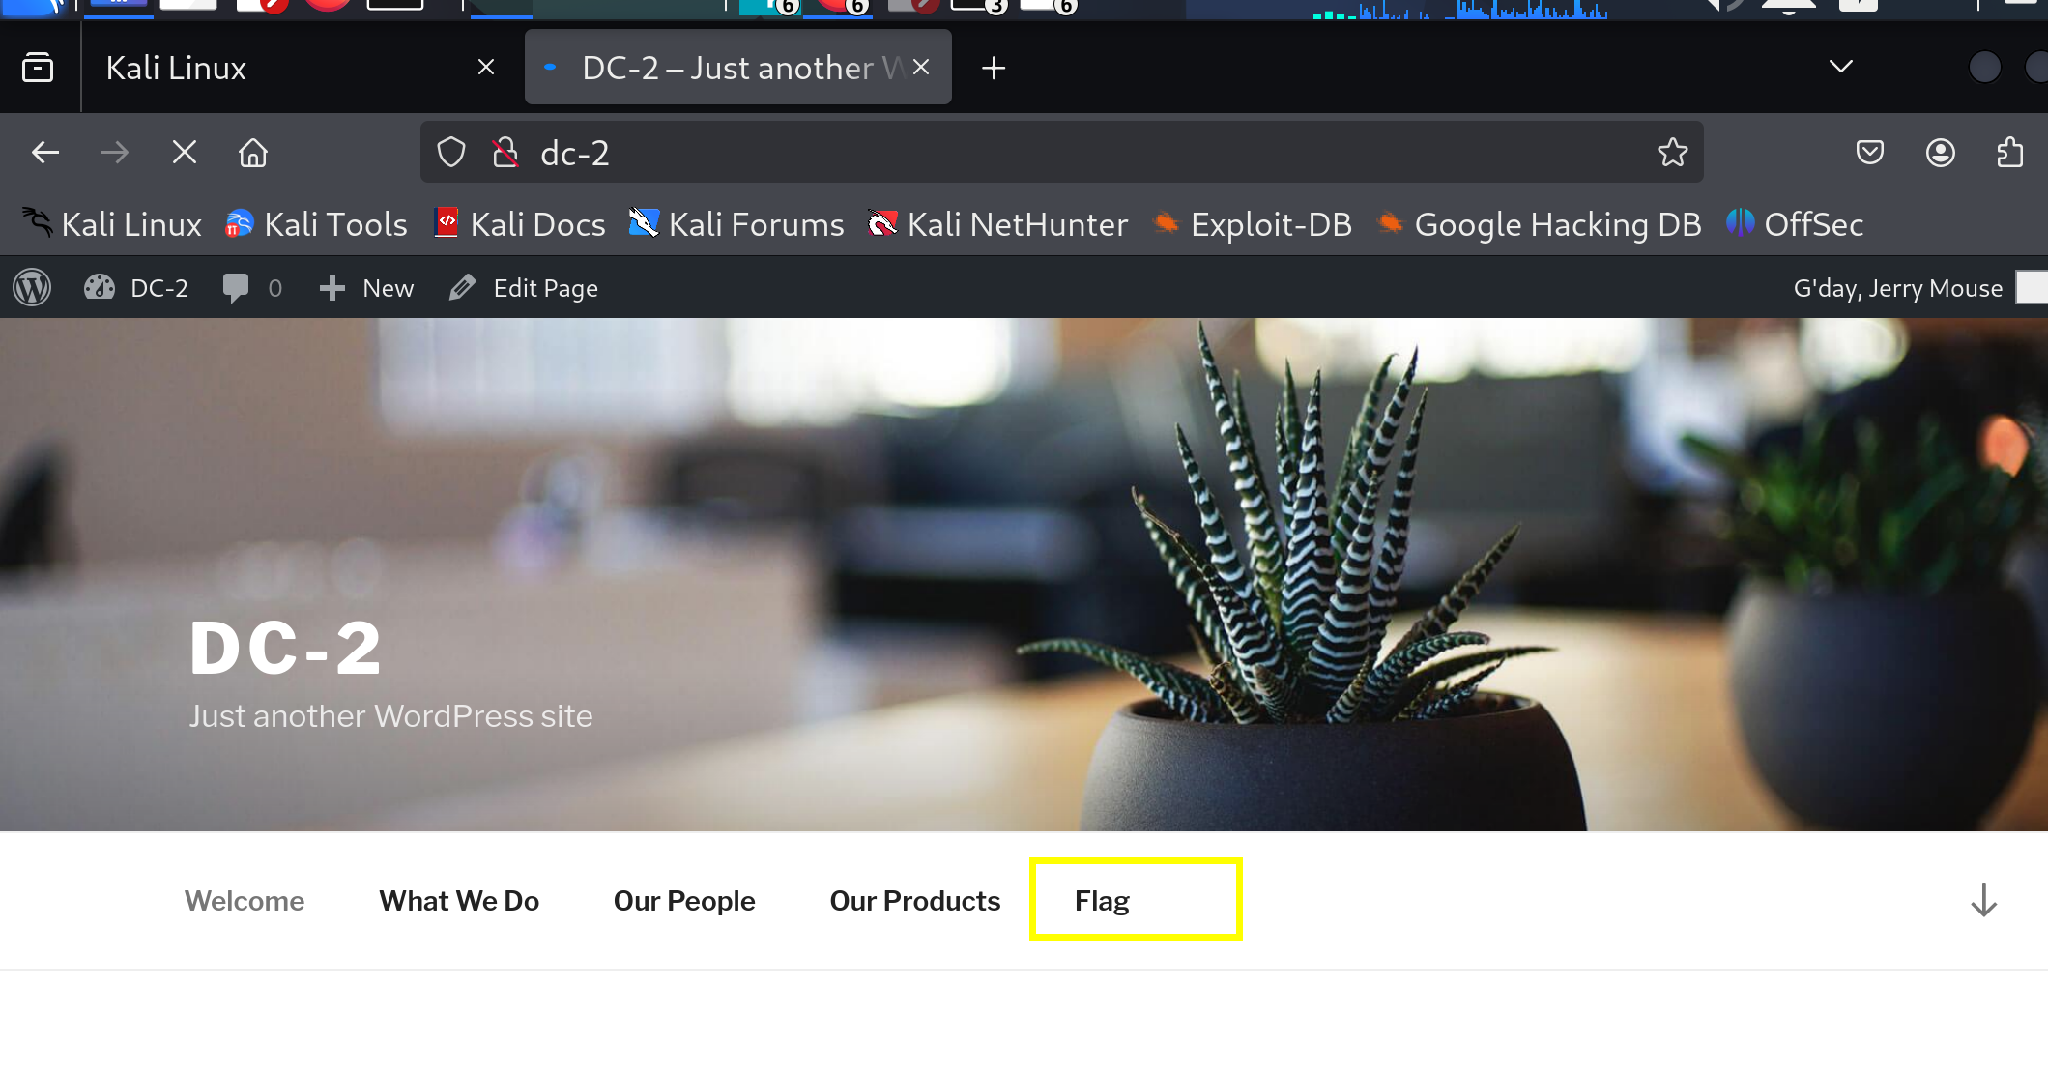2048x1072 pixels.
Task: Click the browser back arrow
Action: pos(45,153)
